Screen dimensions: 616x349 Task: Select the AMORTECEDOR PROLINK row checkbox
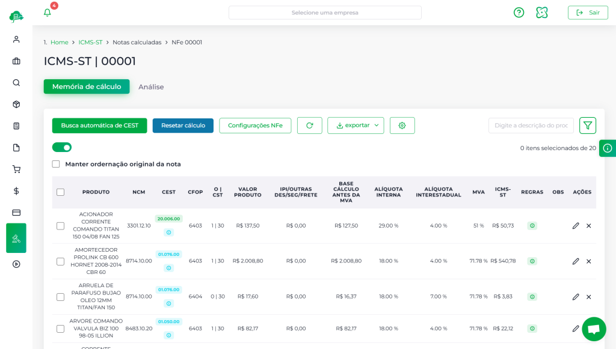(61, 261)
